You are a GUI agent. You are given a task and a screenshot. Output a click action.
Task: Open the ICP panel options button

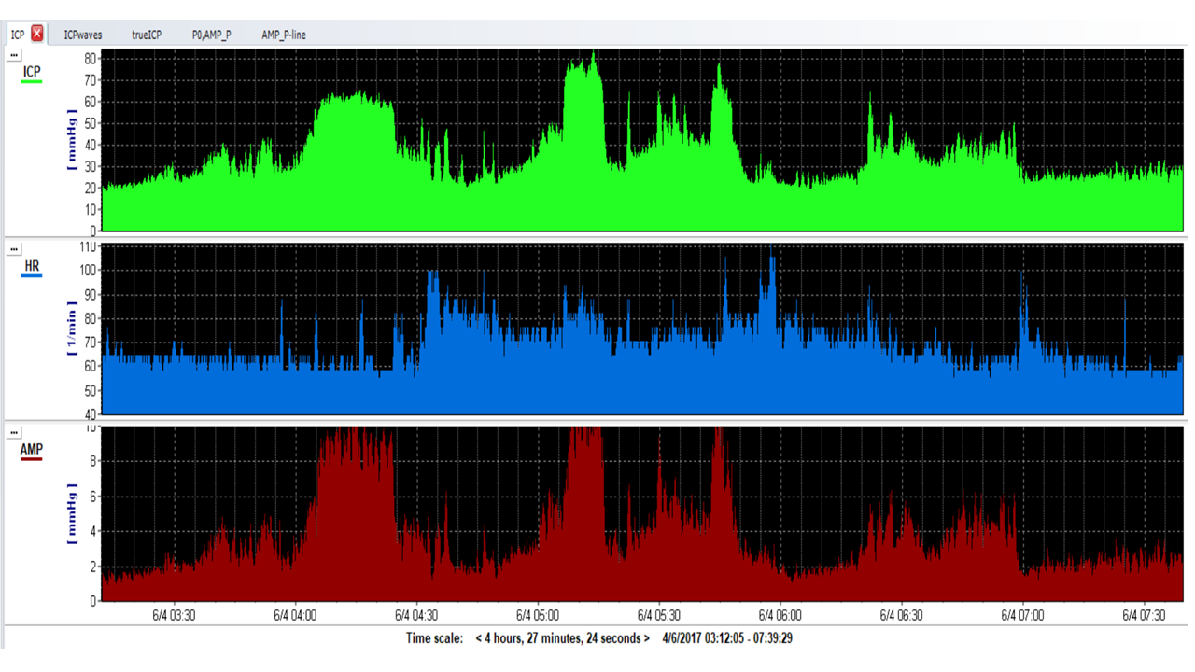(x=14, y=56)
